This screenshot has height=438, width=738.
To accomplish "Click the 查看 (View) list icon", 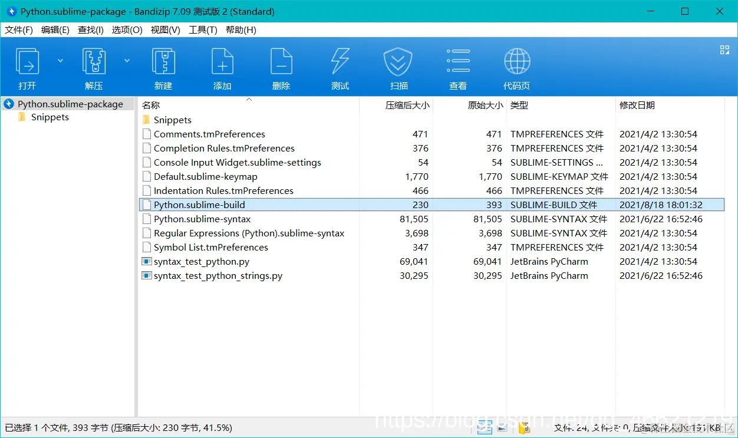I will click(x=458, y=62).
